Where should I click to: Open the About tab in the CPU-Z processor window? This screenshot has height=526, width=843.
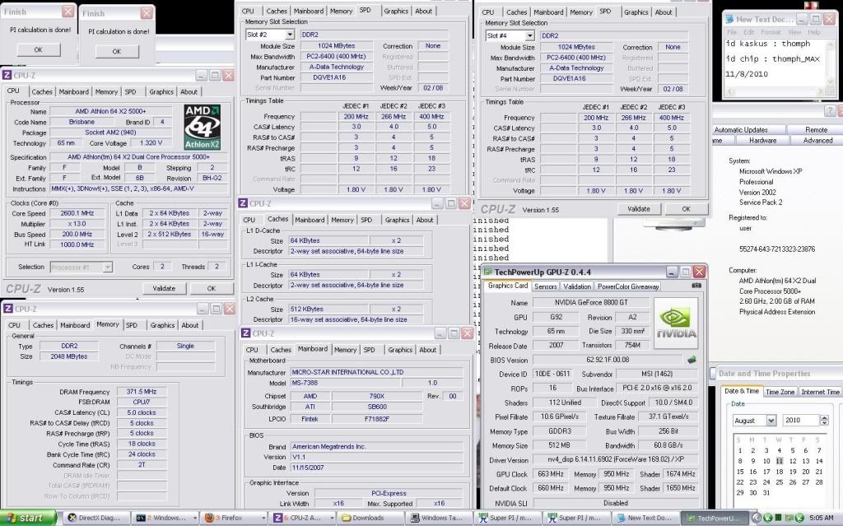[x=189, y=92]
